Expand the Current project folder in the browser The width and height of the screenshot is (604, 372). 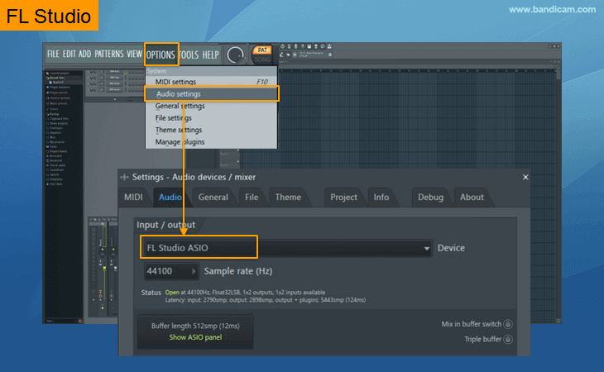tap(58, 73)
